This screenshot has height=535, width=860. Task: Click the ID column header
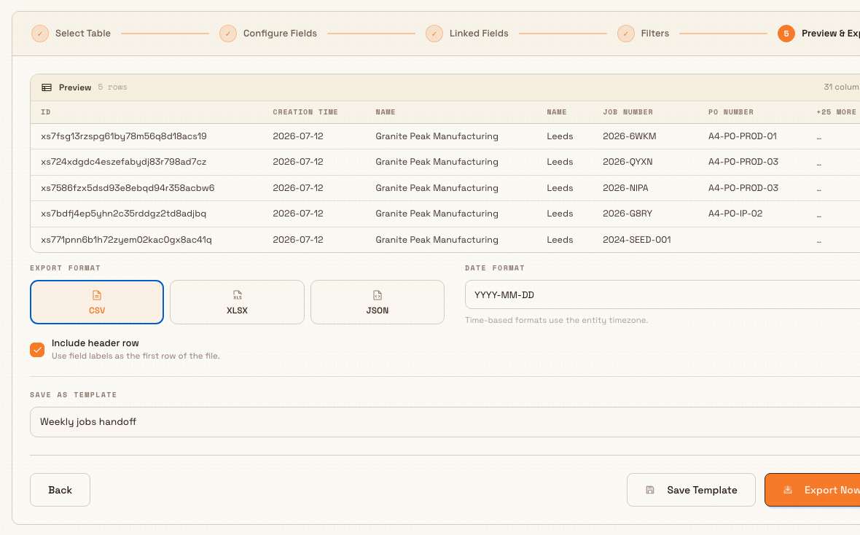point(45,112)
